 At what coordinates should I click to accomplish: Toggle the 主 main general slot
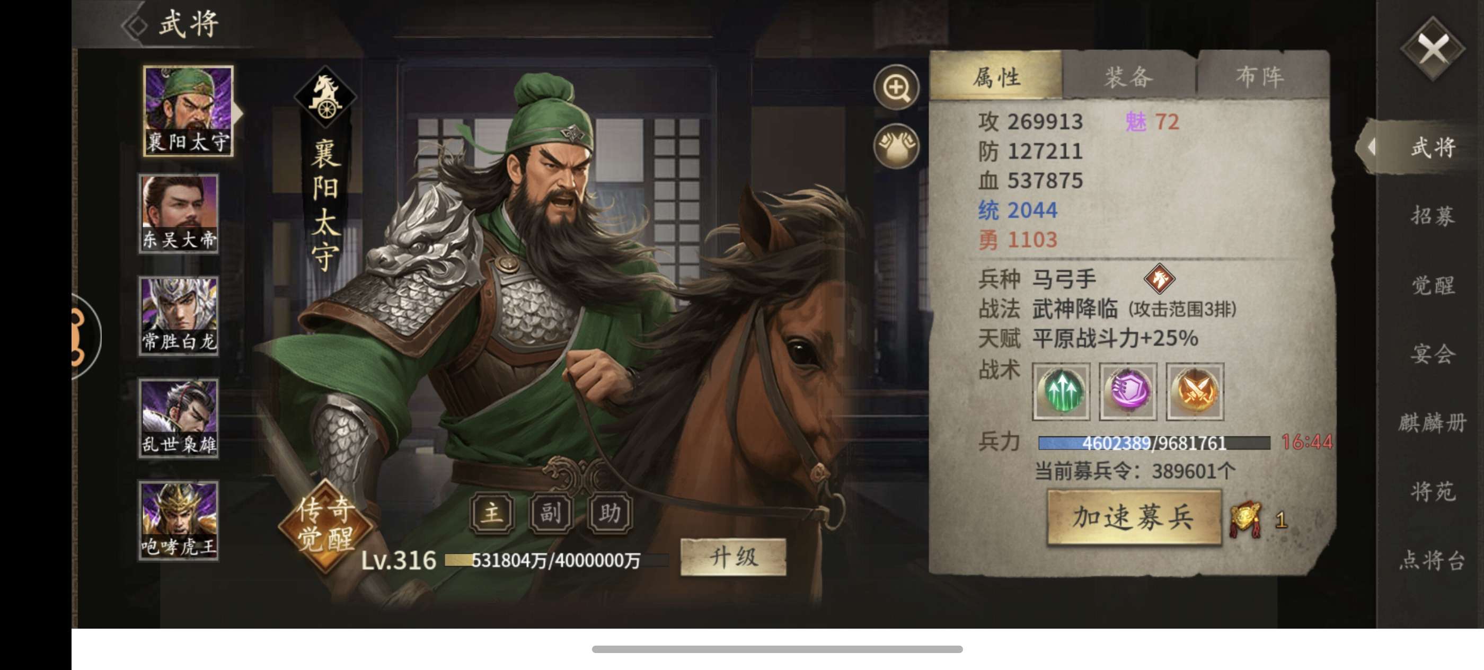491,512
